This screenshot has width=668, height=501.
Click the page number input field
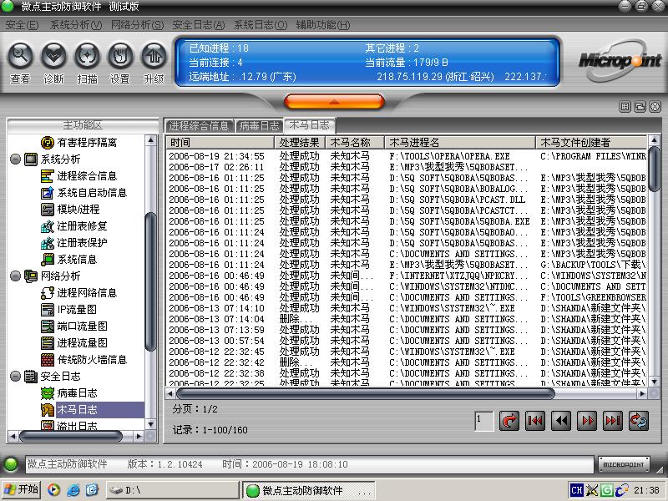click(484, 421)
